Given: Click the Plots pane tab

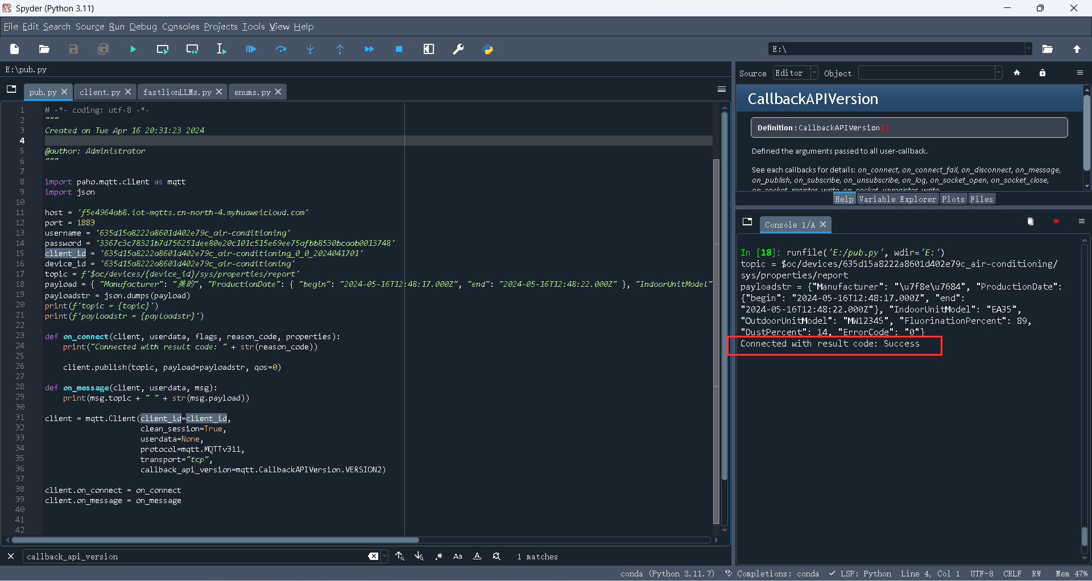Looking at the screenshot, I should tap(953, 199).
